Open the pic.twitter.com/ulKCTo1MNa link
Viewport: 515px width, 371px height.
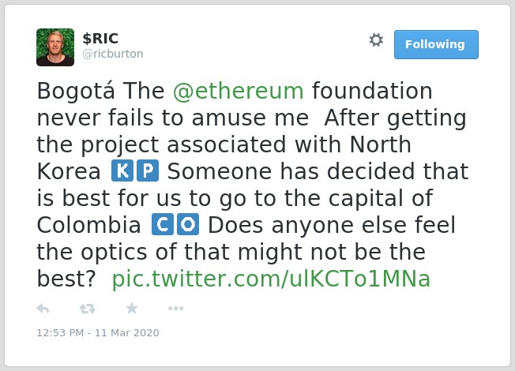tap(271, 279)
